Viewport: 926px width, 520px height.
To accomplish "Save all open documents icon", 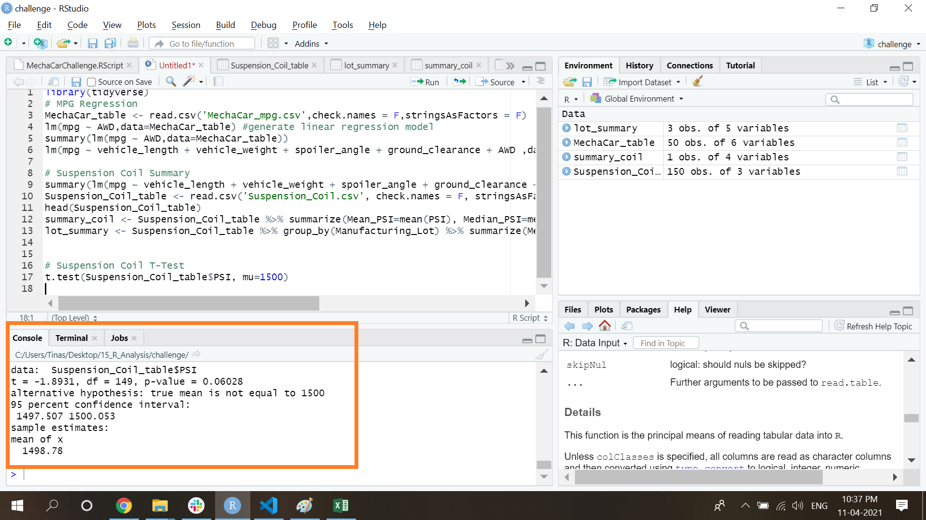I will click(x=110, y=43).
